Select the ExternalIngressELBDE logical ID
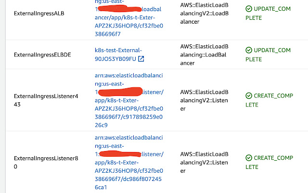Screen dimensions: 308x193 point(42,55)
